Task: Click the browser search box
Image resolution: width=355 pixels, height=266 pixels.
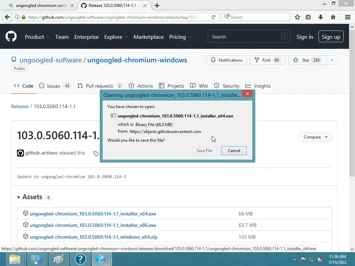Action: point(256,17)
